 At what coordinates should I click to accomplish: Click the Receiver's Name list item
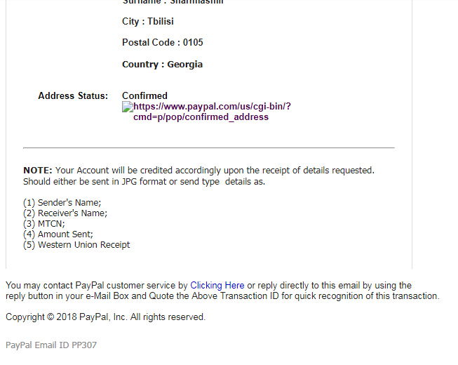pos(65,213)
